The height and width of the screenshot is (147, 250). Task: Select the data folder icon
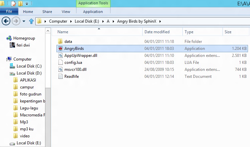pyautogui.click(x=60, y=41)
